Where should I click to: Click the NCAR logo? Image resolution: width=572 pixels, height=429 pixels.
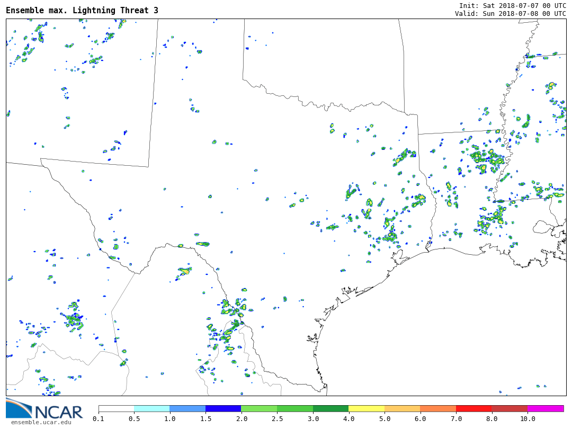click(44, 409)
